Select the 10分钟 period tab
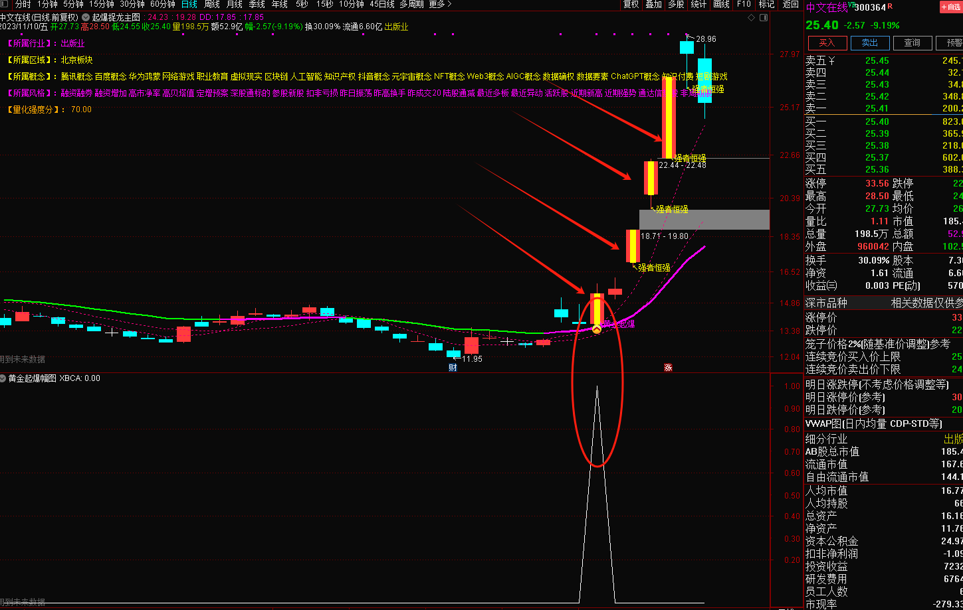This screenshot has height=610, width=963. point(352,4)
